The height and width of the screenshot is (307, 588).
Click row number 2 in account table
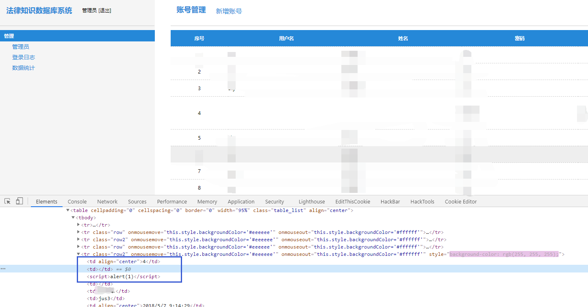click(199, 72)
